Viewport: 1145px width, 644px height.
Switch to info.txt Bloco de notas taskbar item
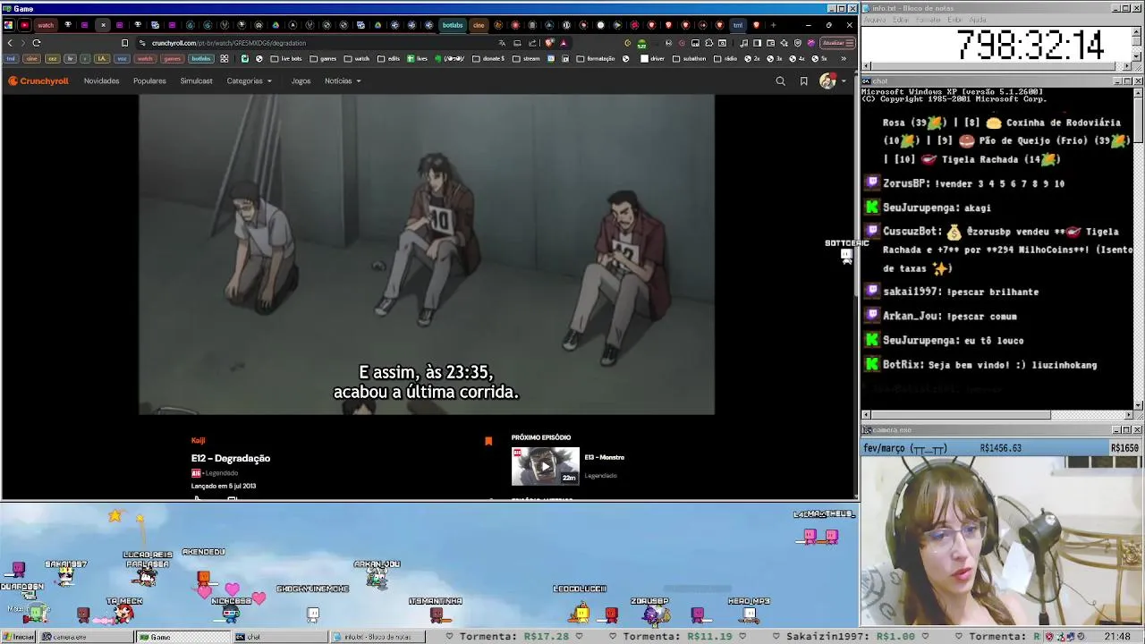[x=377, y=637]
